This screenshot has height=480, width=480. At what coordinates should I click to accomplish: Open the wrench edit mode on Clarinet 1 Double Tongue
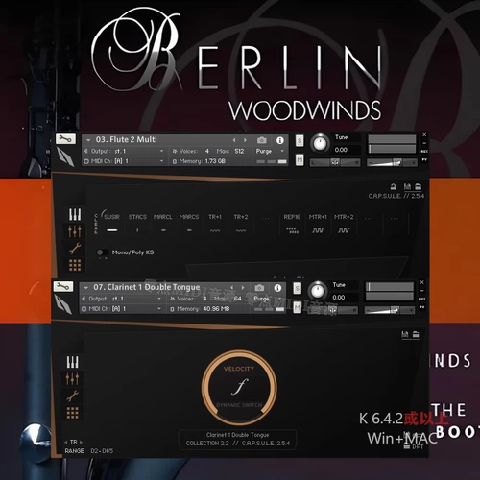coord(63,286)
